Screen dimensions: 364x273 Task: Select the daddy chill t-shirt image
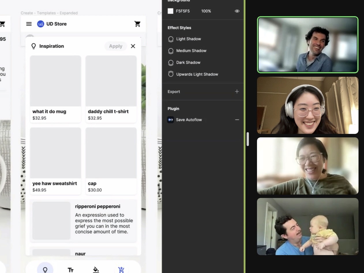pyautogui.click(x=111, y=81)
